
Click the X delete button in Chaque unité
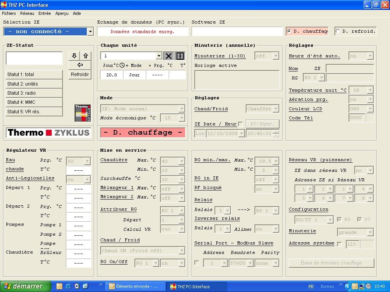click(x=168, y=56)
